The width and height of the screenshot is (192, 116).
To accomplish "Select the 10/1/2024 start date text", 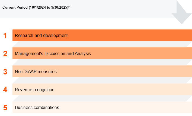I will 38,8.
